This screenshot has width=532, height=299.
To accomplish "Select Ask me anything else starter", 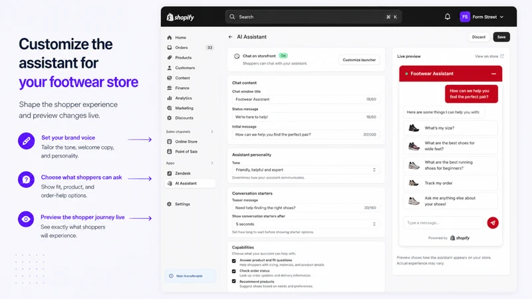I will click(451, 201).
